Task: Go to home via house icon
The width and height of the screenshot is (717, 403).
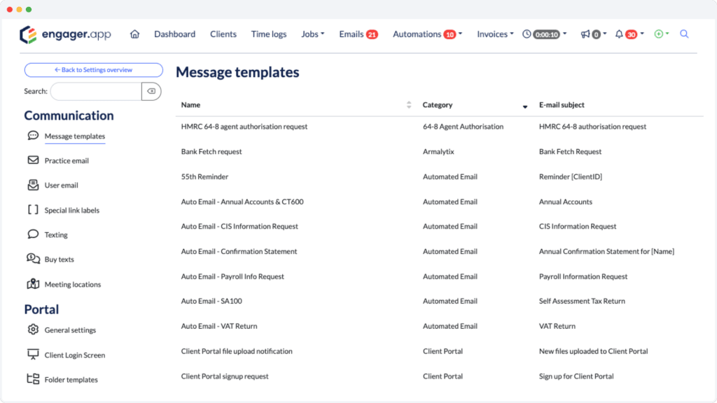Action: [134, 34]
